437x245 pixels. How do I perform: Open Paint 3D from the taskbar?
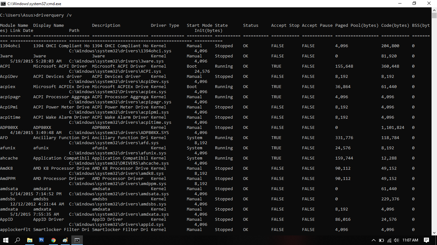pyautogui.click(x=65, y=240)
